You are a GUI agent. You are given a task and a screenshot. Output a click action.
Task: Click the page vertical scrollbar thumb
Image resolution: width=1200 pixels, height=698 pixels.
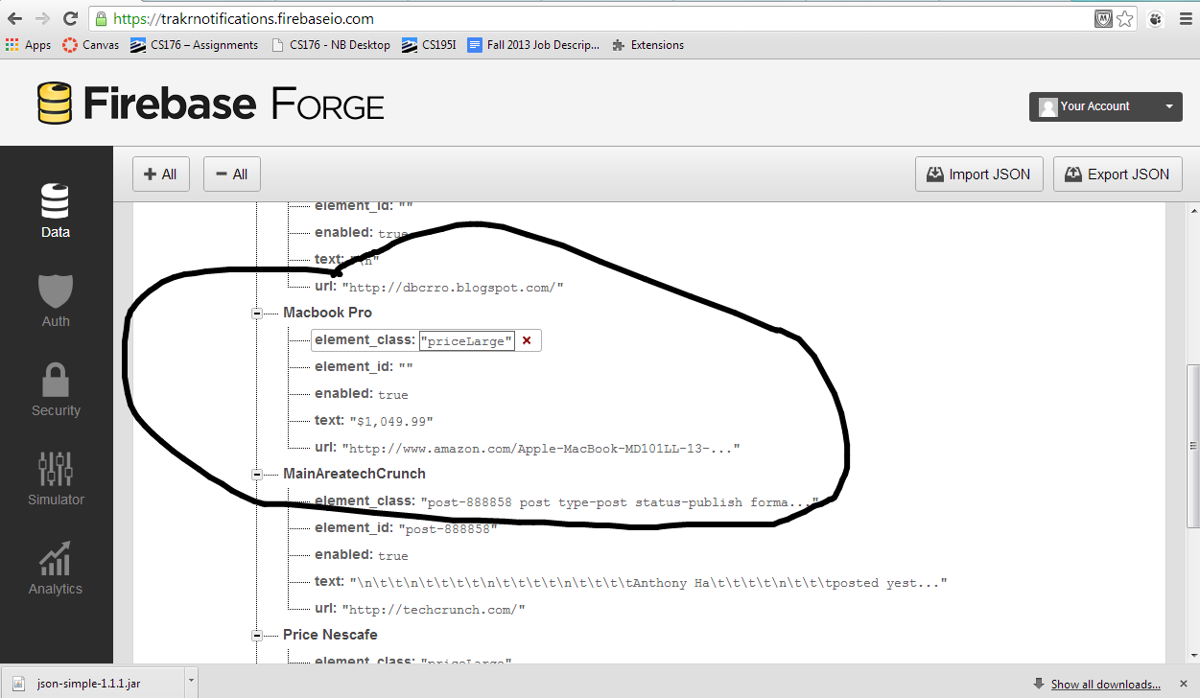pos(1192,445)
